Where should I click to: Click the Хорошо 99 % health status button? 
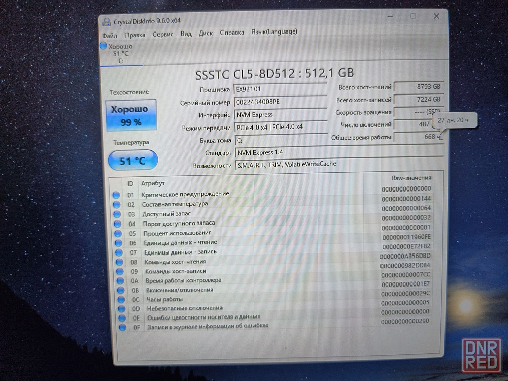[131, 115]
